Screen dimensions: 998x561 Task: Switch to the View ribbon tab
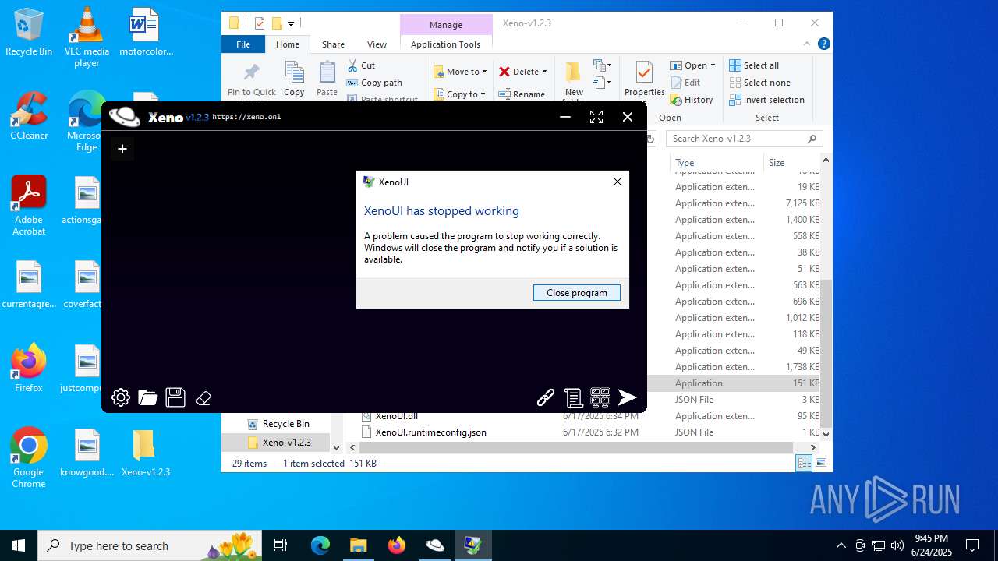pyautogui.click(x=377, y=44)
